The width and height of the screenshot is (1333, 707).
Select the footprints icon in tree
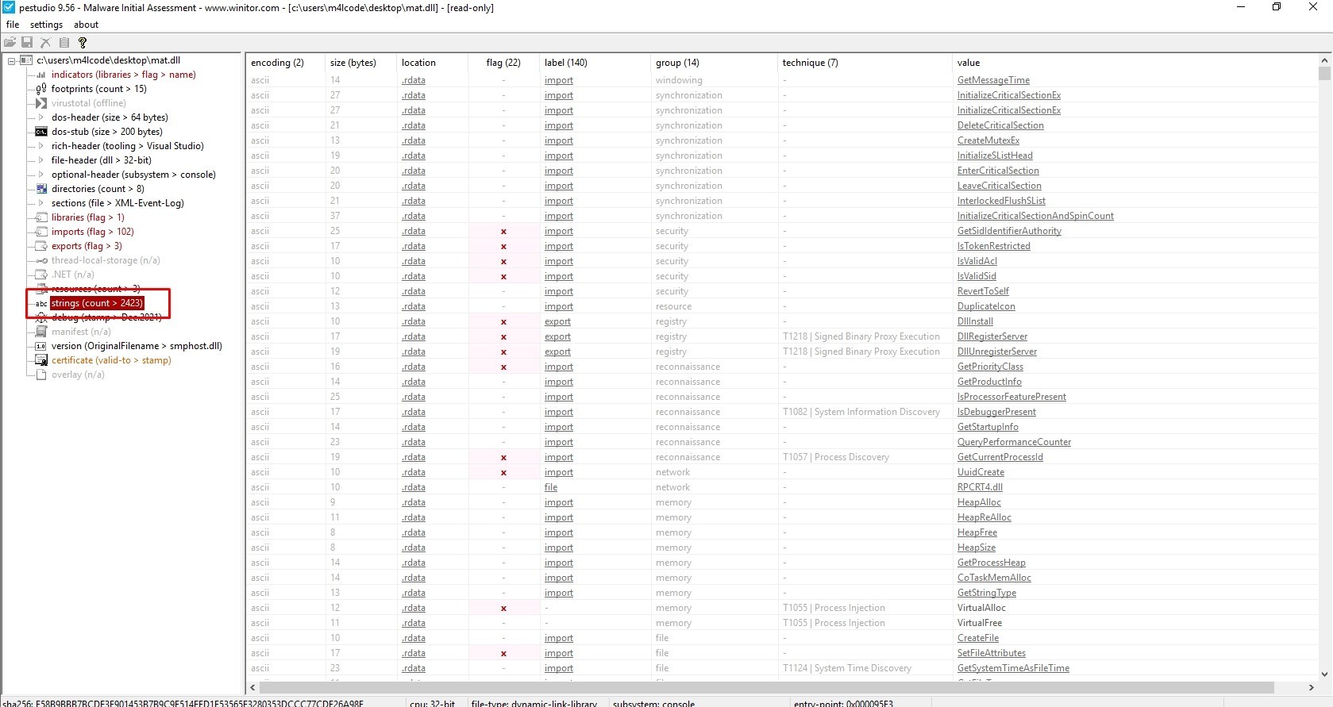click(x=41, y=89)
